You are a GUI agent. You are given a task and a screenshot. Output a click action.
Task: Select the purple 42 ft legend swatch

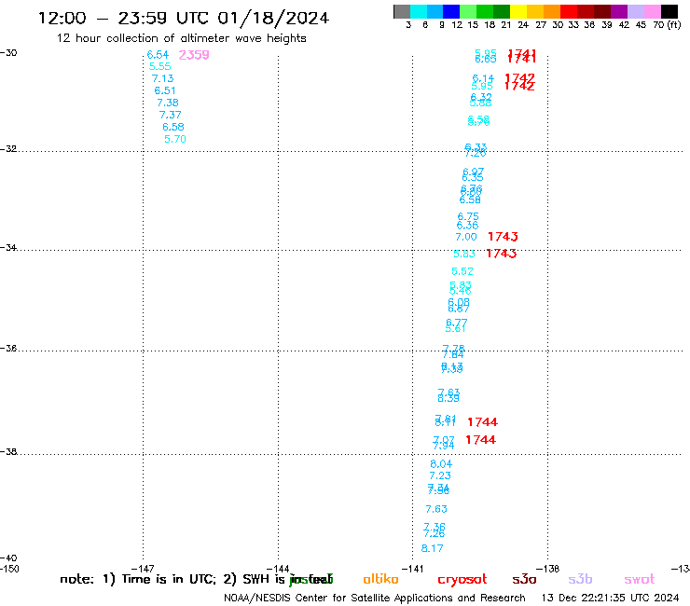tap(619, 11)
